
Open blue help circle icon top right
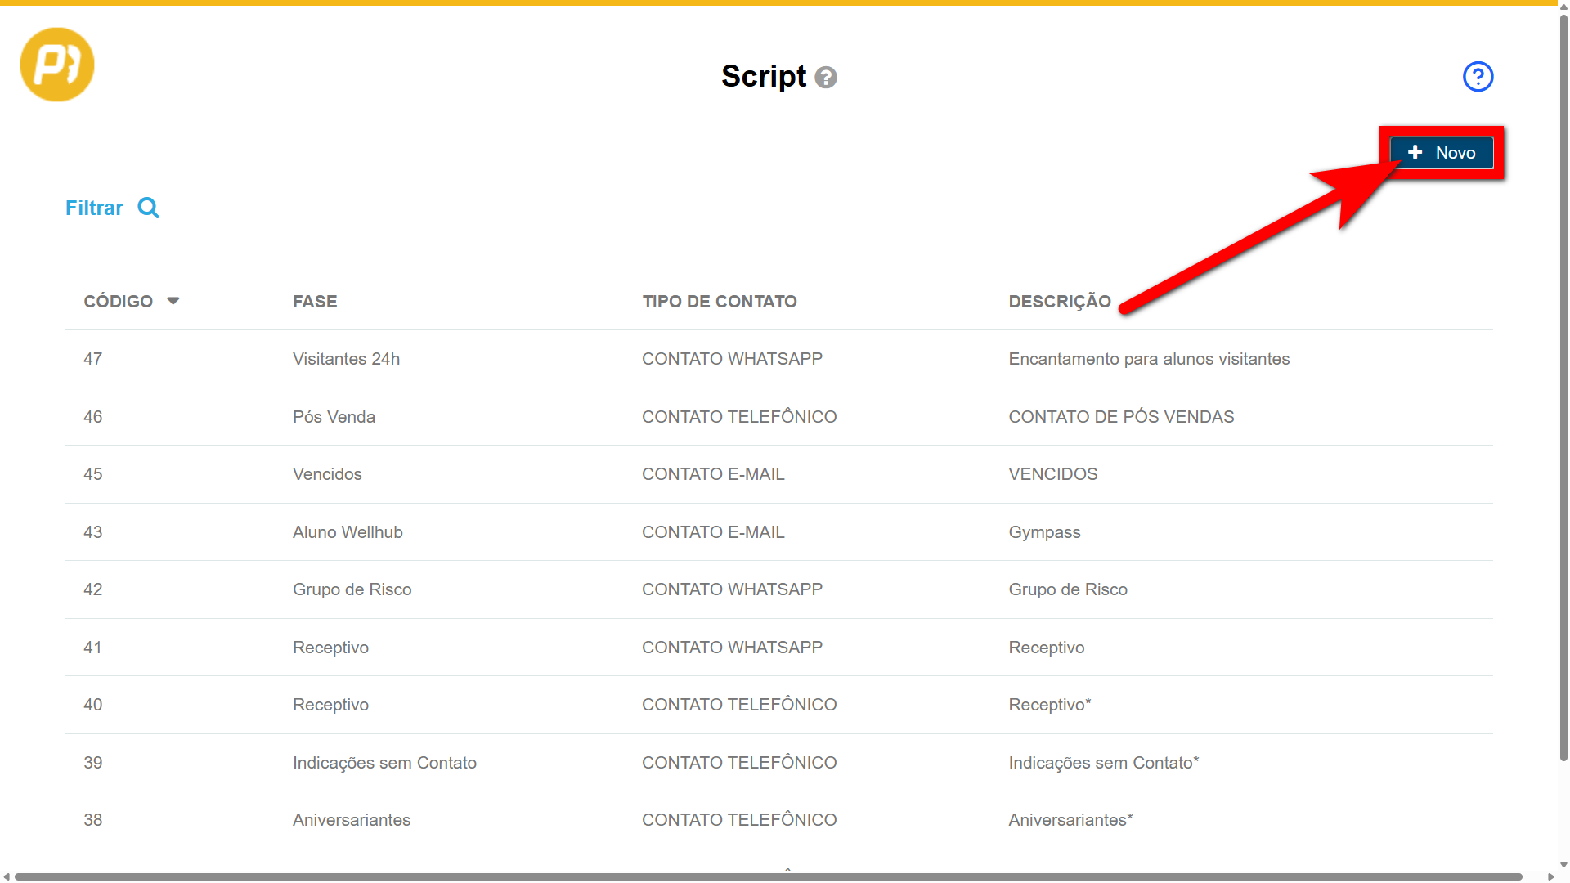click(1478, 77)
